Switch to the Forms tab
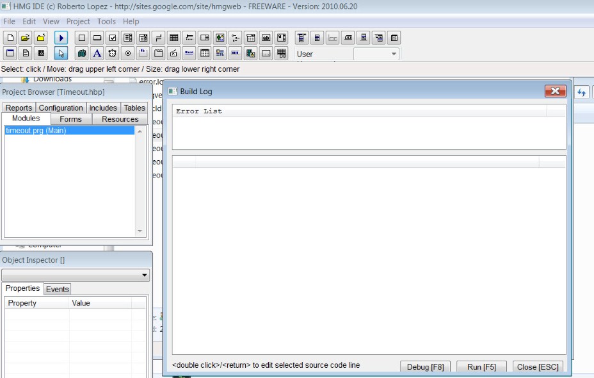 [x=70, y=119]
